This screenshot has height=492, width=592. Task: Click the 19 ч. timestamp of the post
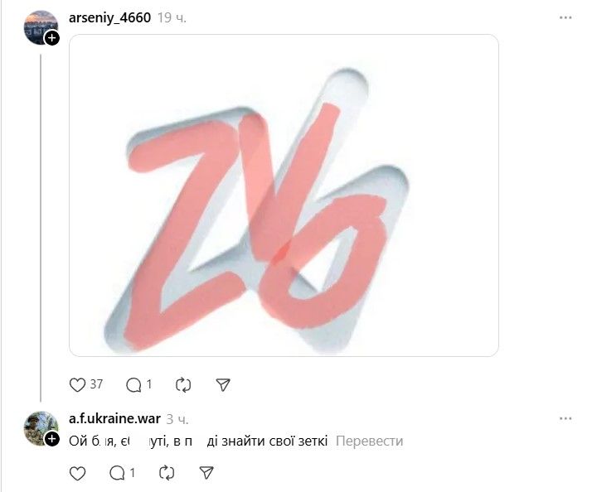pyautogui.click(x=172, y=17)
